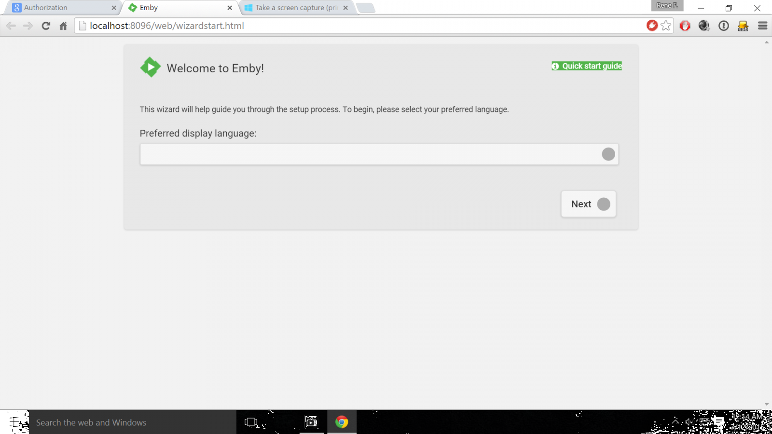Open the red stop-hand ad blocker extension
This screenshot has width=772, height=434.
pos(685,26)
